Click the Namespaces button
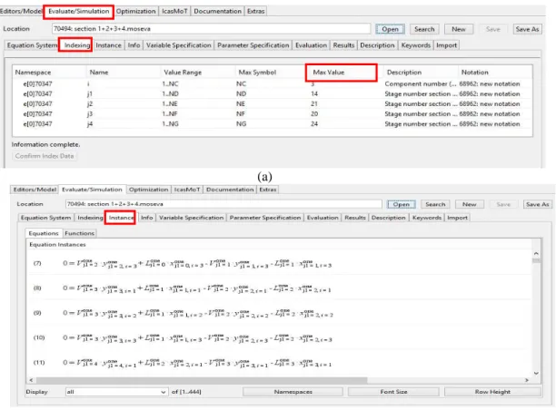The width and height of the screenshot is (556, 410). (293, 392)
